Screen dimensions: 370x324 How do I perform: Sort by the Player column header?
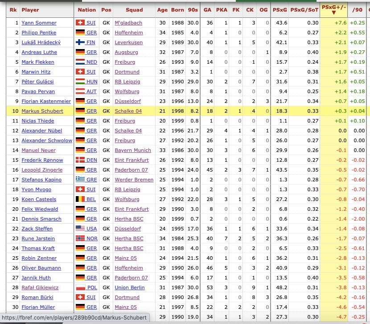pos(30,10)
